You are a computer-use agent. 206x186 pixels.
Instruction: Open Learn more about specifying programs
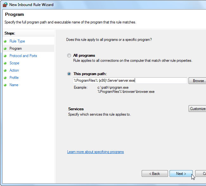click(x=95, y=152)
